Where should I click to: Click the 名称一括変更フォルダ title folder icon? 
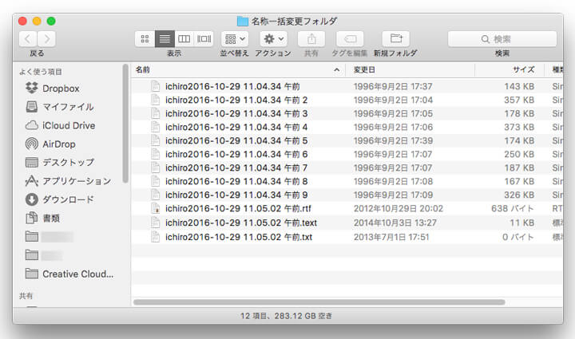pyautogui.click(x=243, y=21)
